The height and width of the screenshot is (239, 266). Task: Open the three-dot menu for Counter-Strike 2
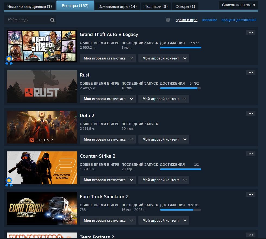251,154
